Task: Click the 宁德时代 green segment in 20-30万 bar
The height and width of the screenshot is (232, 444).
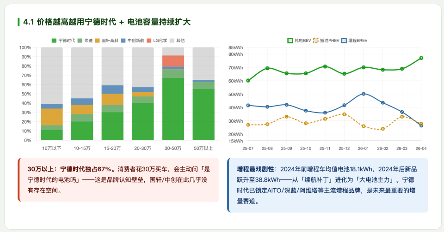Action: tap(143, 121)
